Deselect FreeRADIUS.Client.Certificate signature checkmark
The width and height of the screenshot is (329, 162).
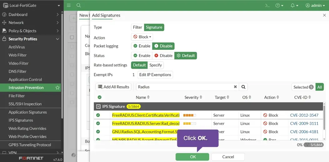[98, 115]
